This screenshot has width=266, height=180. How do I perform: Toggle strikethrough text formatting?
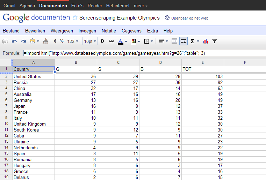(112, 41)
